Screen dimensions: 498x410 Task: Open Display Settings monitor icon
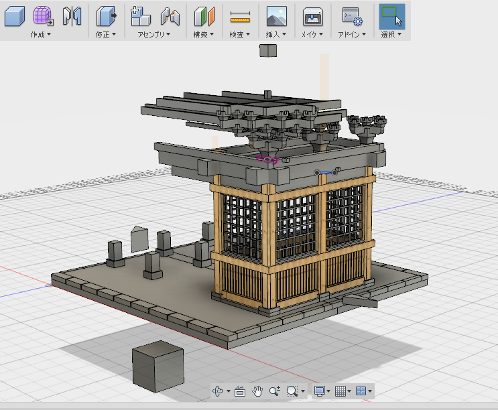click(x=320, y=391)
